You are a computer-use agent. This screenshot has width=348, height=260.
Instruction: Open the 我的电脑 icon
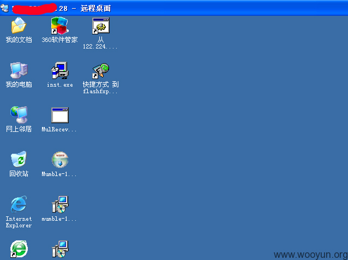(19, 70)
